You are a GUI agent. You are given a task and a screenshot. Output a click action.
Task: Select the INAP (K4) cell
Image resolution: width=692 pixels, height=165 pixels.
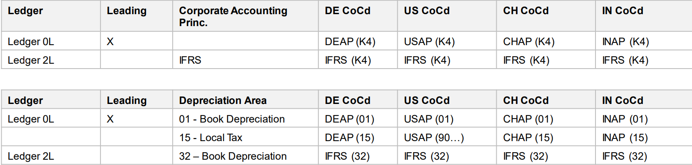click(x=626, y=42)
